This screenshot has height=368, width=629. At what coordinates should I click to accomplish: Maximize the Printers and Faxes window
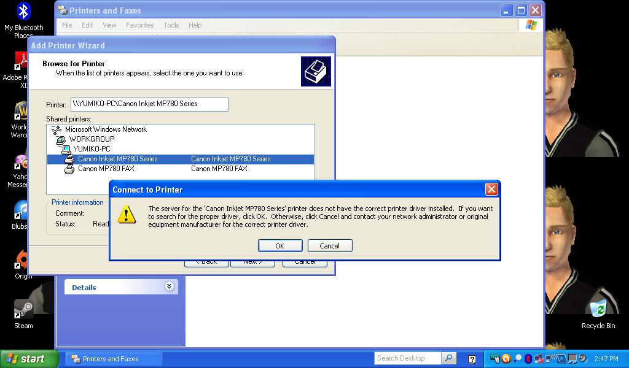[521, 10]
